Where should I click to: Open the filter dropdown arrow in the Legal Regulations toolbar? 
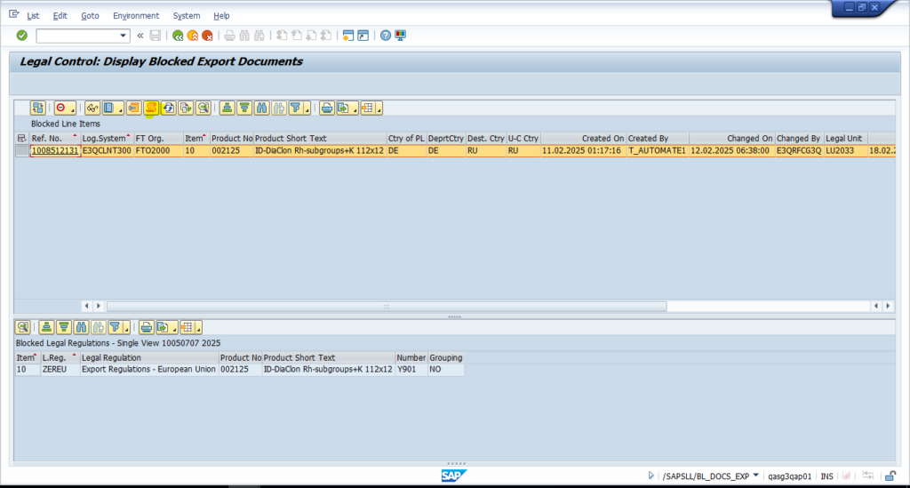coord(126,328)
